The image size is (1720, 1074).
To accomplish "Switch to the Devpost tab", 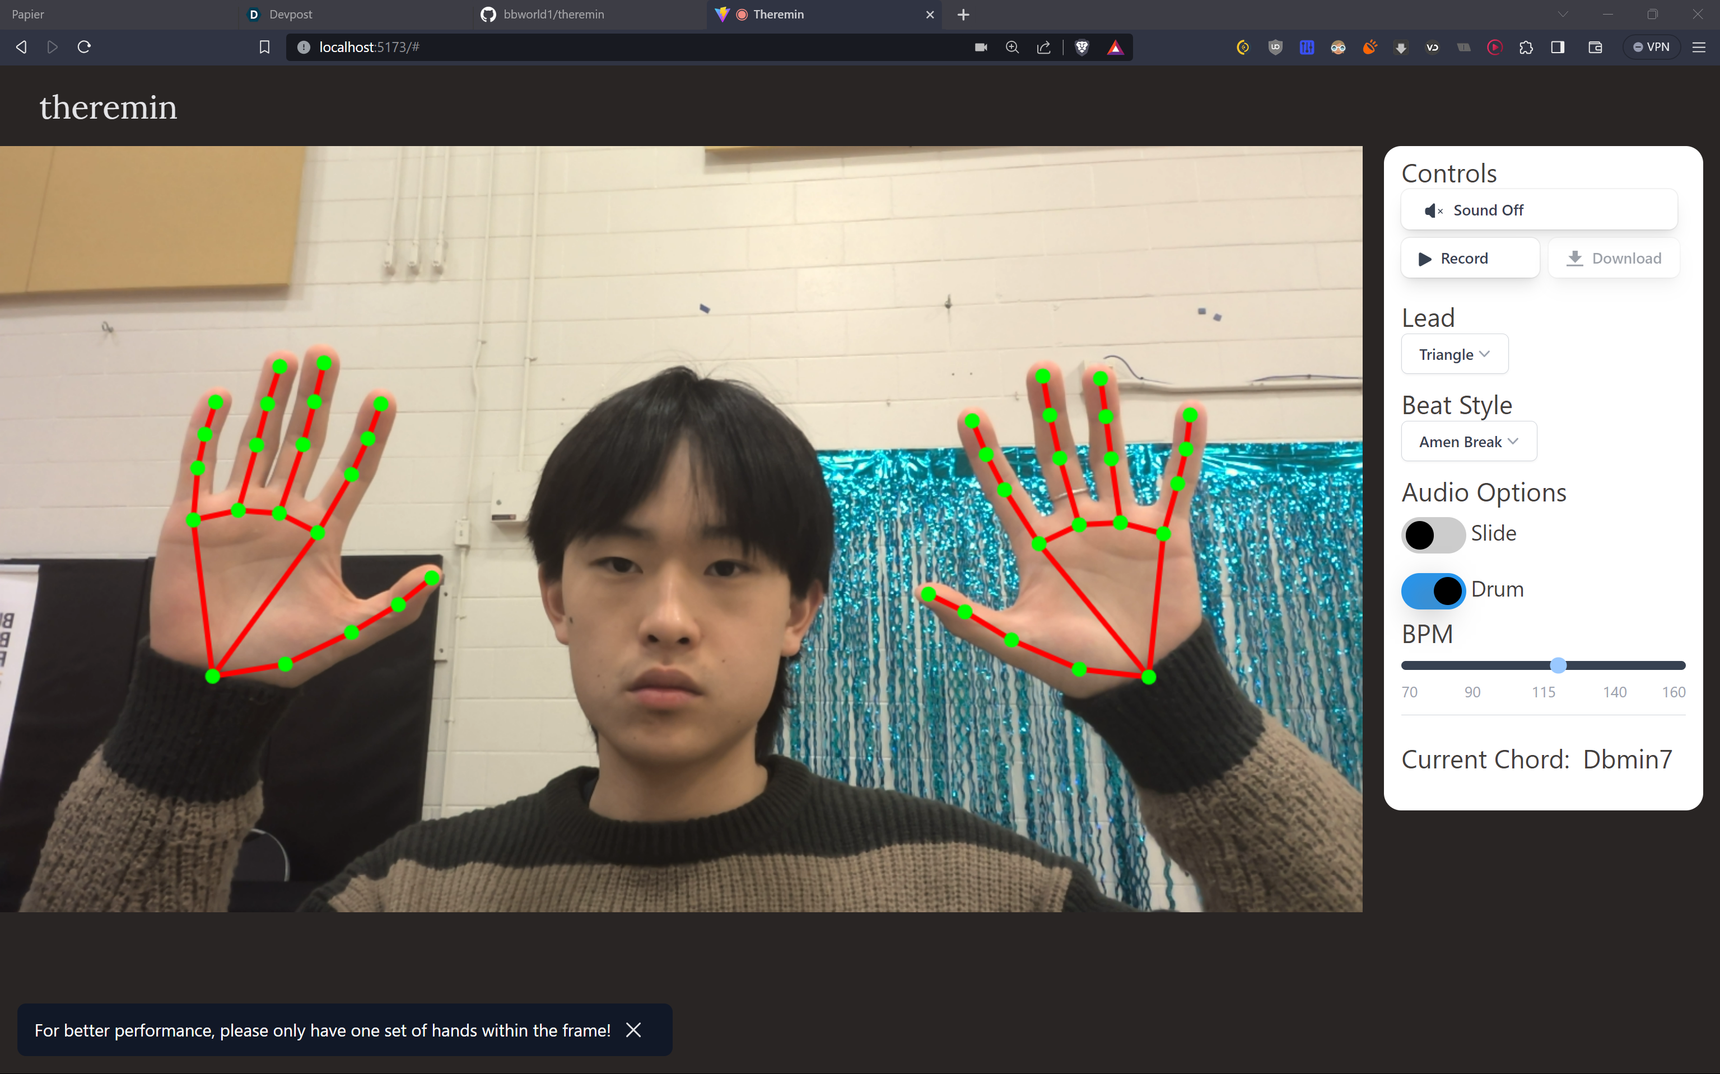I will (291, 14).
